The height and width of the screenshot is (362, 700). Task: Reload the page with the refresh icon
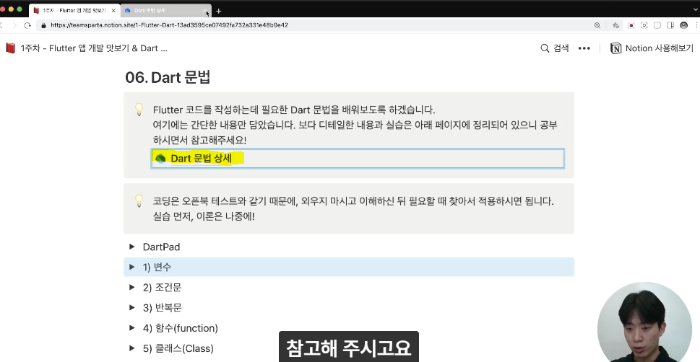click(x=27, y=25)
